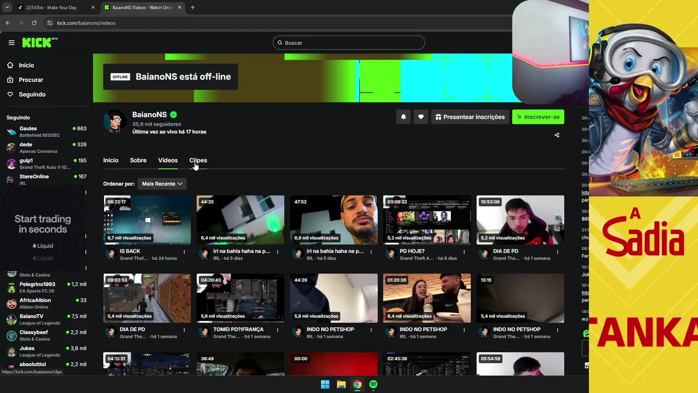Open StereOnline channel in sidebar

pos(46,180)
